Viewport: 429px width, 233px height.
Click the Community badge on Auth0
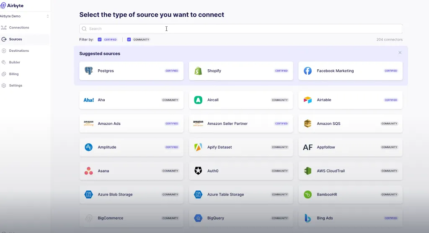pos(279,171)
